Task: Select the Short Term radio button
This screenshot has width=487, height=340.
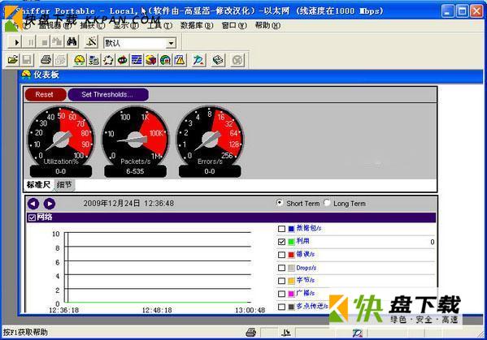Action: click(280, 203)
